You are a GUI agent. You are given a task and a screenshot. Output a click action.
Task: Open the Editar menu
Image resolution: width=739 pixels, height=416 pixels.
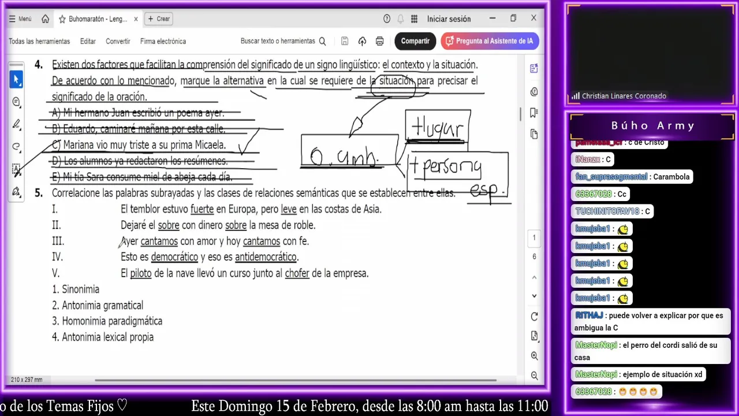pyautogui.click(x=88, y=41)
